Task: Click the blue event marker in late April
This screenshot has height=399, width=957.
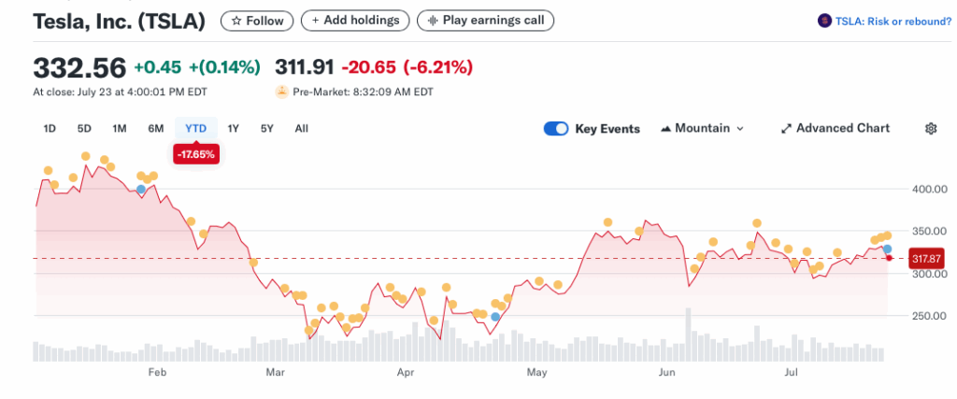Action: click(x=495, y=317)
